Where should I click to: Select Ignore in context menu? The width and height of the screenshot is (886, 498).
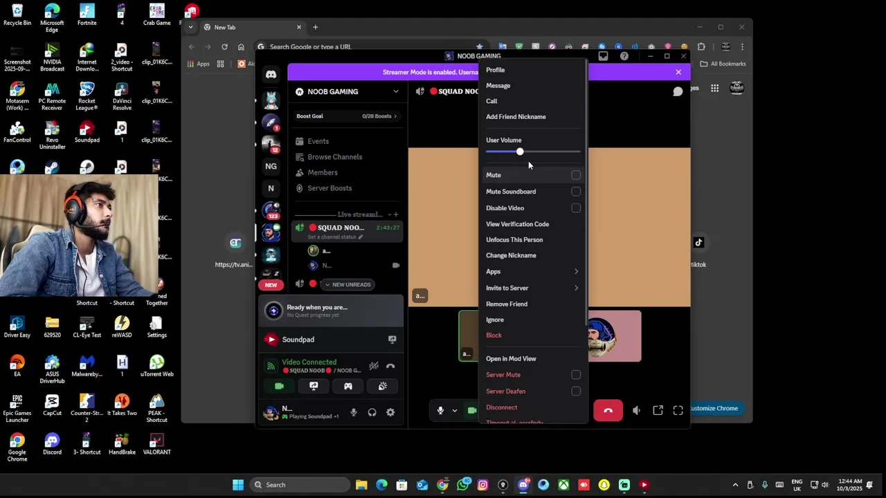tap(533, 320)
